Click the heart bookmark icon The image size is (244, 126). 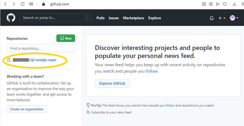(x=225, y=4)
